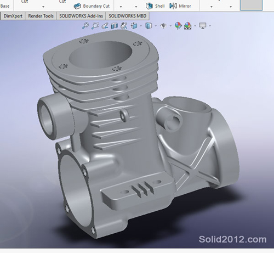Click the Boundary Cut tool
The image size is (274, 253).
(92, 6)
